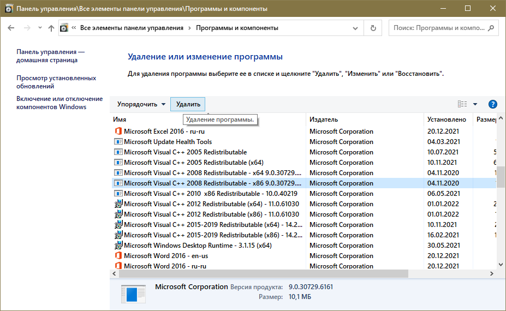Expand the view options dropdown arrow

point(475,104)
